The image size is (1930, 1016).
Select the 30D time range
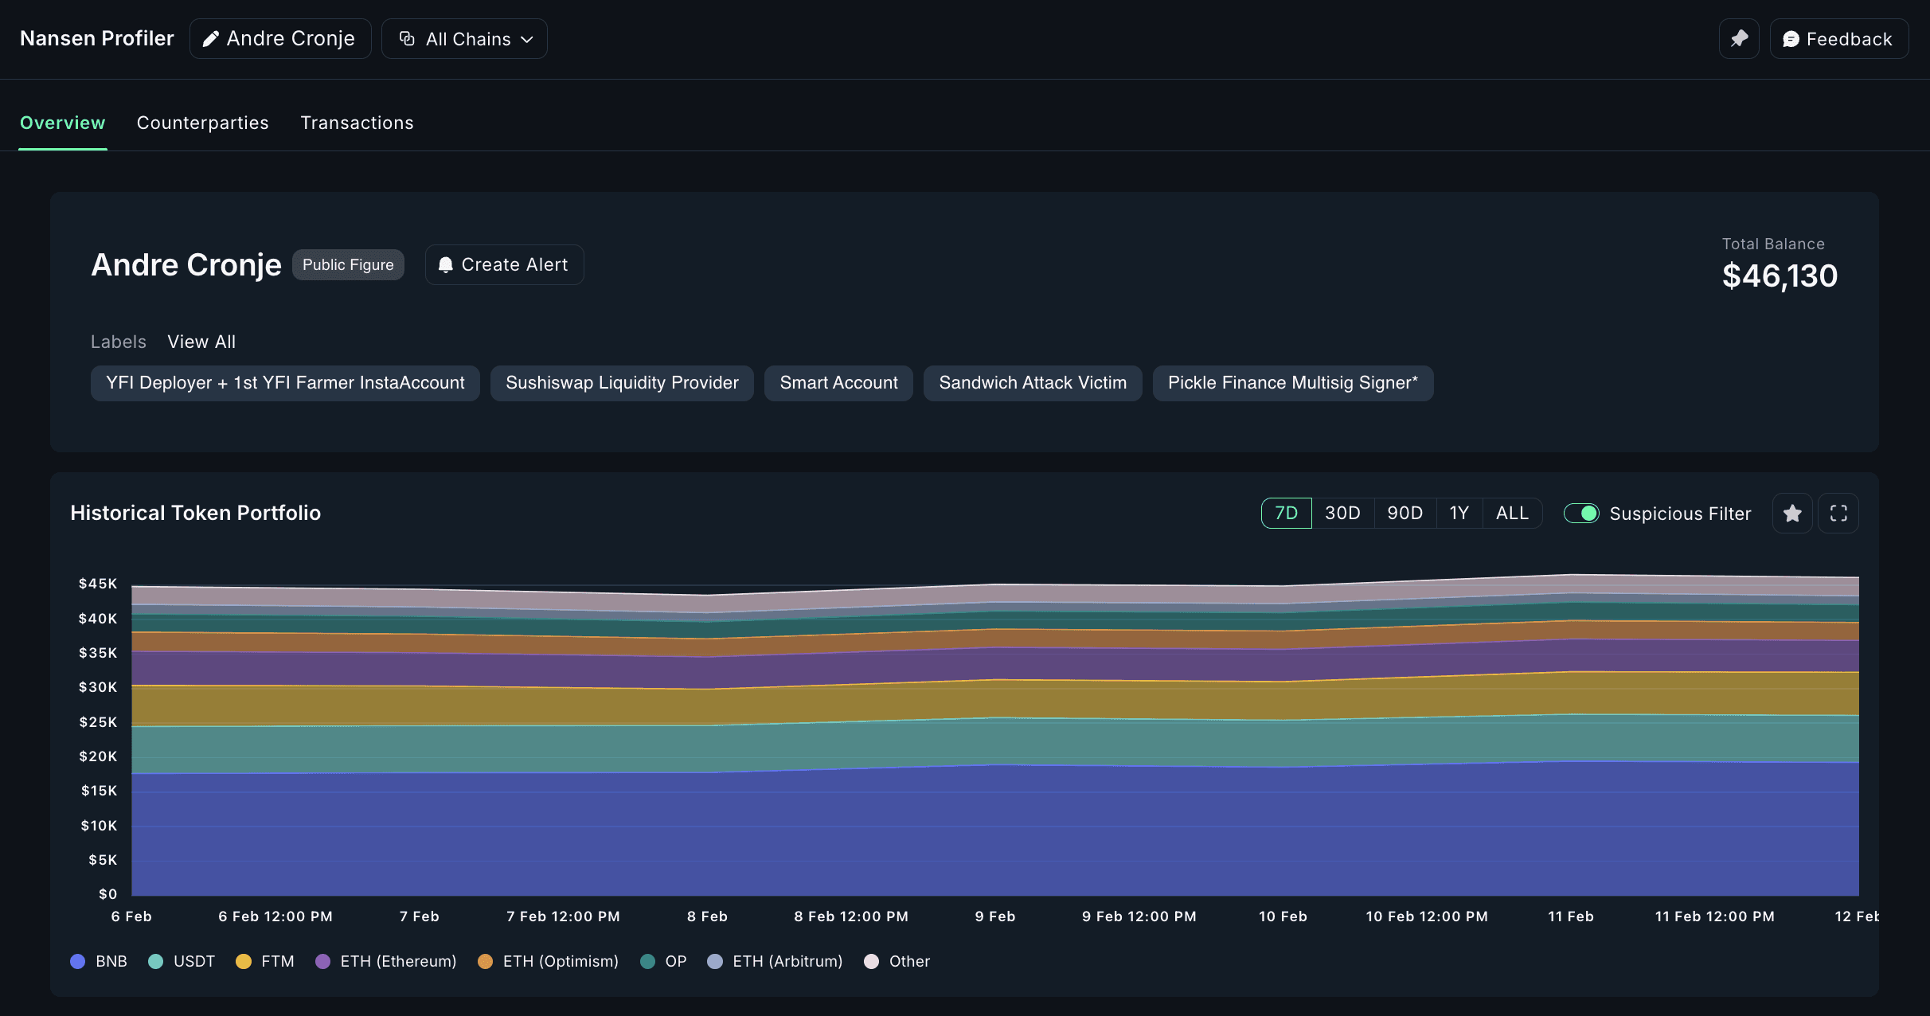point(1342,514)
